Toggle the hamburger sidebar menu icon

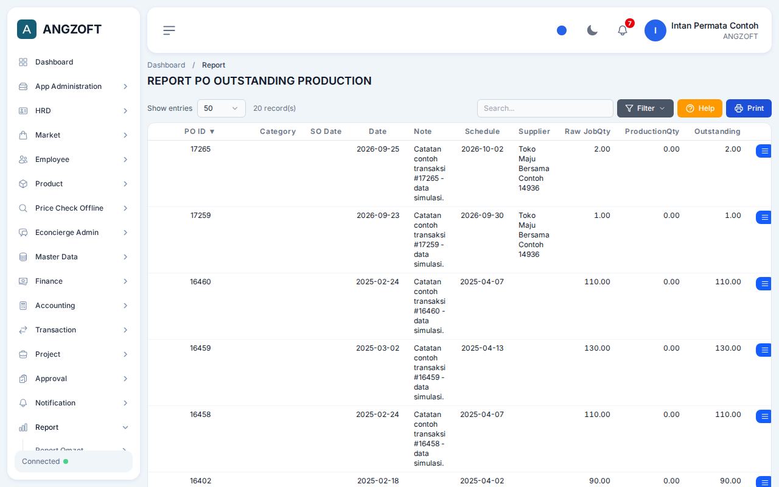(169, 30)
